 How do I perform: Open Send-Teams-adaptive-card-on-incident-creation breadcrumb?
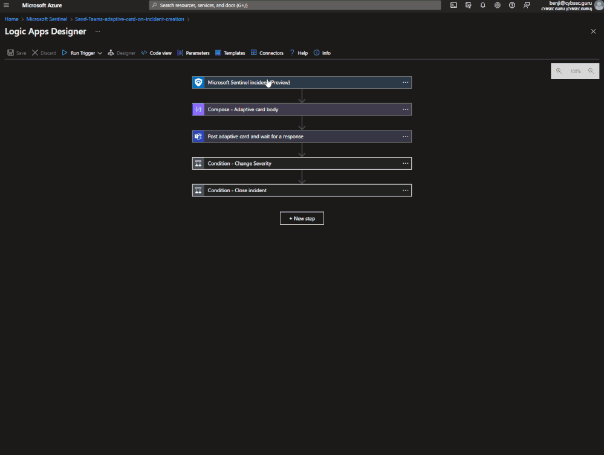[129, 19]
